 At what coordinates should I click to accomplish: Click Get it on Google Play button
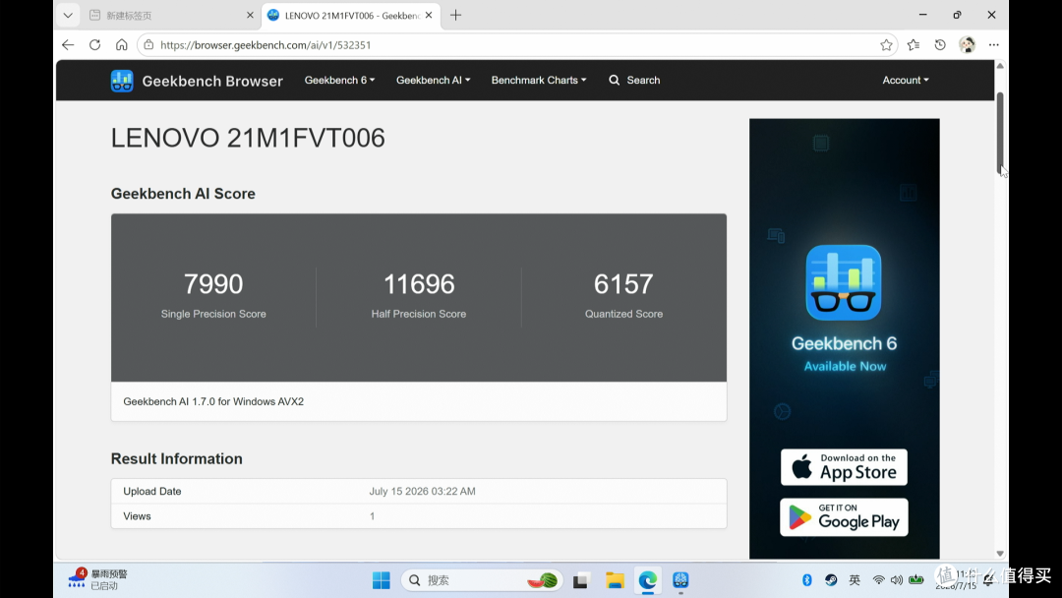point(844,517)
